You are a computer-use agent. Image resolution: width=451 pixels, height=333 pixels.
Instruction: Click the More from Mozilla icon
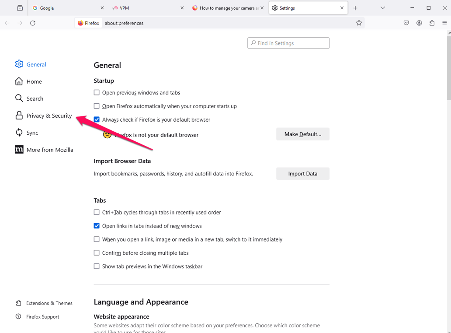click(x=19, y=149)
